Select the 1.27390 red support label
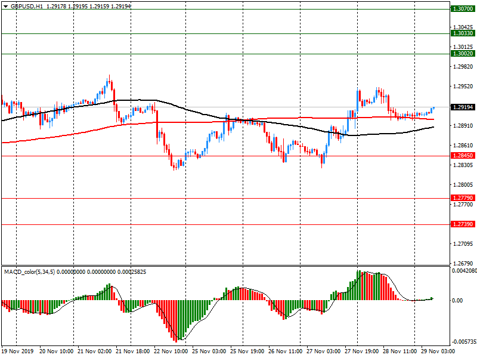477x358 pixels. pyautogui.click(x=462, y=224)
